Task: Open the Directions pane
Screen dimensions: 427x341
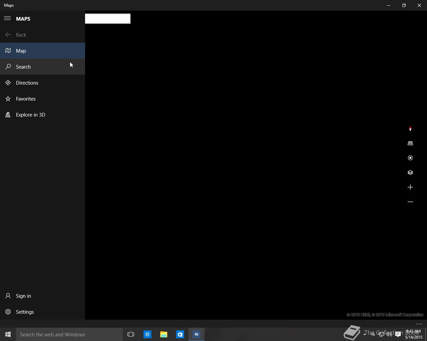Action: (42, 83)
